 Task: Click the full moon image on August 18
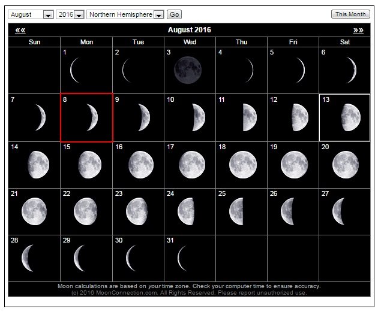[x=243, y=165]
